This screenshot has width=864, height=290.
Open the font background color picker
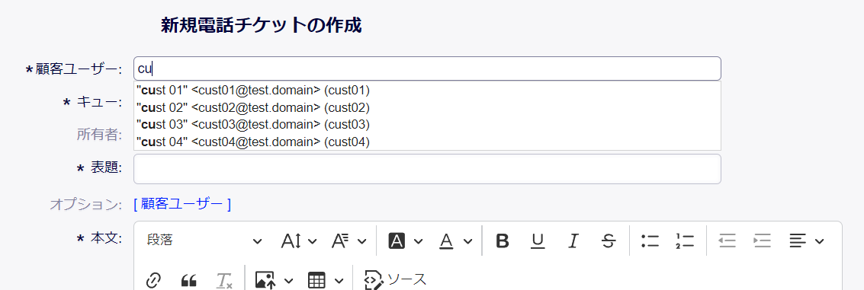coord(406,241)
